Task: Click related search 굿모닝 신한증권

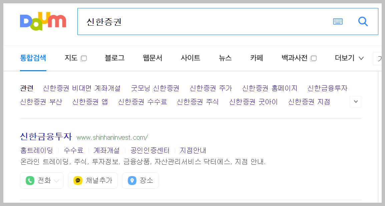Action: pos(155,88)
